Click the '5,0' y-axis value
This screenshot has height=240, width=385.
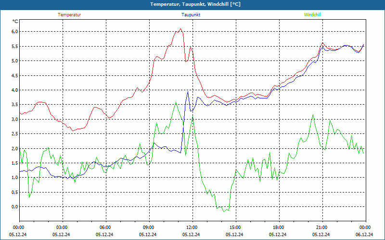(15, 61)
